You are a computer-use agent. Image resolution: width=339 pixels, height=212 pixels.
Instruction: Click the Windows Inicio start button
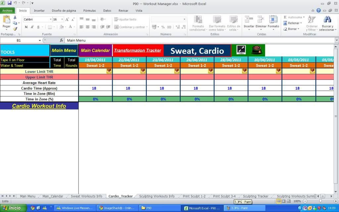[x=13, y=208]
